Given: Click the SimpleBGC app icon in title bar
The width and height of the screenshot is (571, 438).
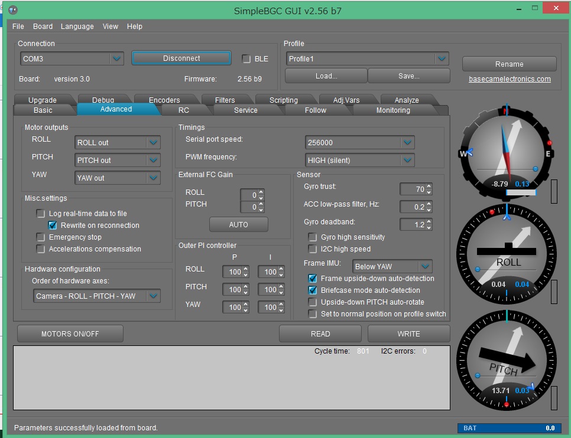Looking at the screenshot, I should click(x=12, y=10).
